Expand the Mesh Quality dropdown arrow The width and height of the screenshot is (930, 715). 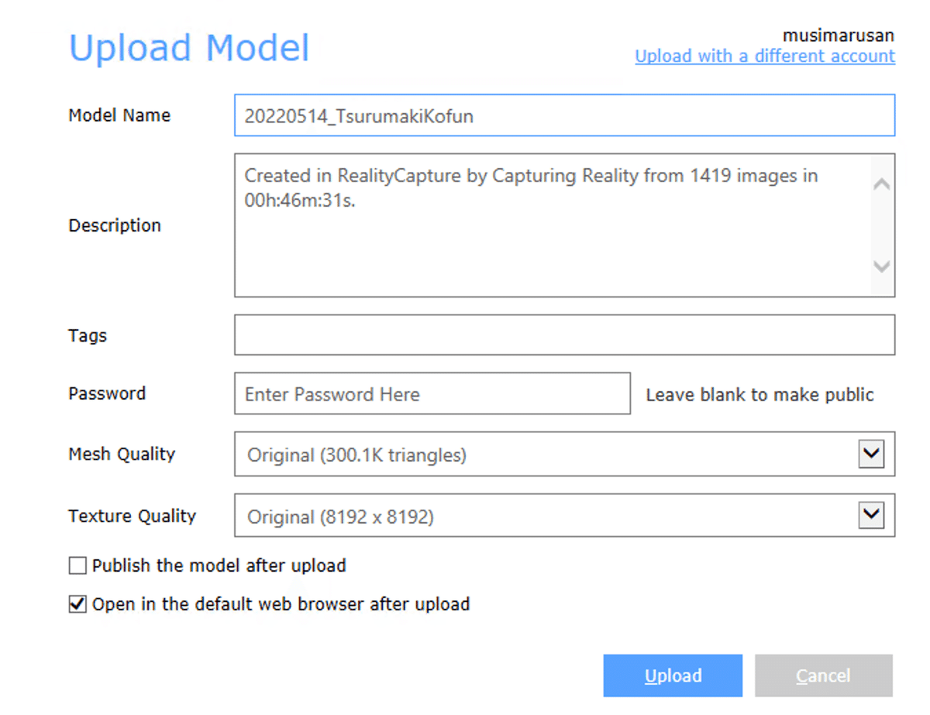tap(871, 454)
